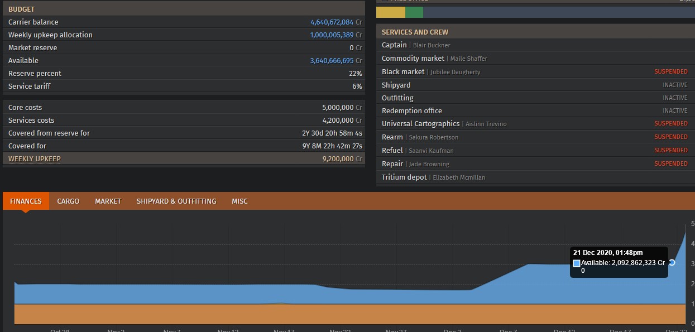
Task: Click the dark blue segment of capacity bar
Action: click(559, 12)
